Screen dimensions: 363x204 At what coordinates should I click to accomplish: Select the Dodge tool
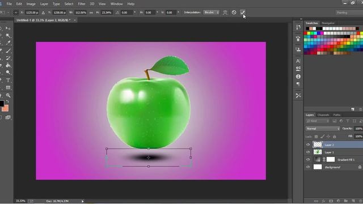8,73
